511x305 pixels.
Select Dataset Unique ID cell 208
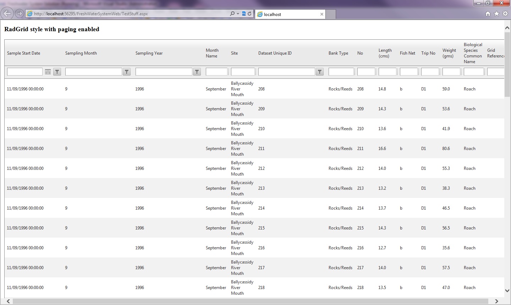(262, 89)
